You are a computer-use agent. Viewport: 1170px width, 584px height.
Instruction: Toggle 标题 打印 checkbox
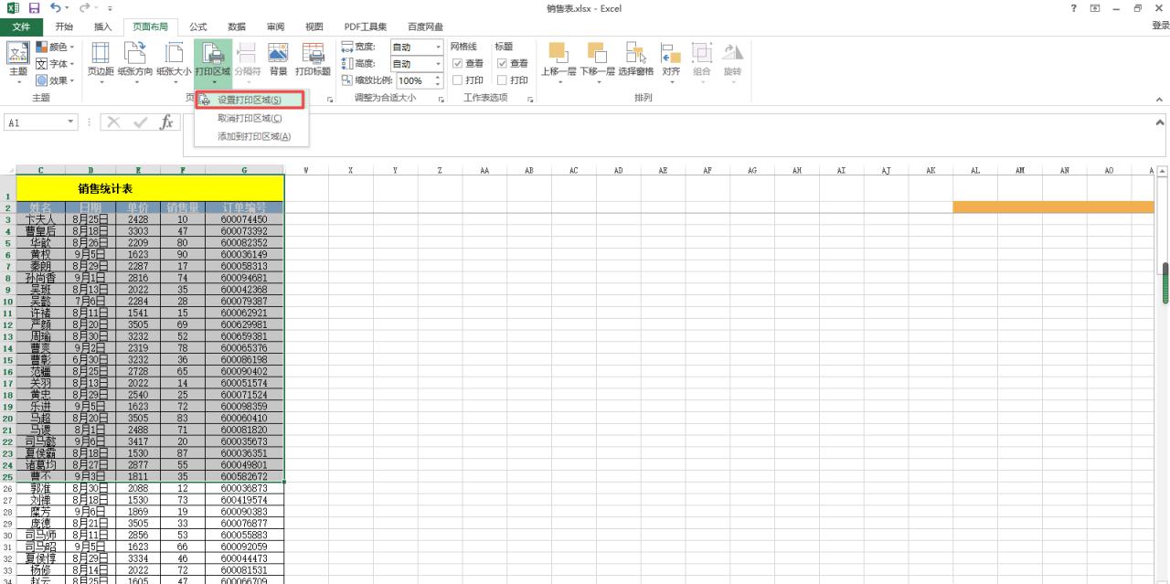point(502,80)
